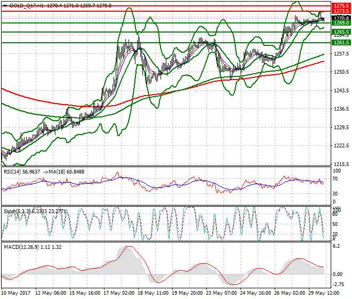Screen dimensions: 352x299
Task: Open the chart menu triangle beside GOLD_Q17,H1
Action: coord(5,6)
